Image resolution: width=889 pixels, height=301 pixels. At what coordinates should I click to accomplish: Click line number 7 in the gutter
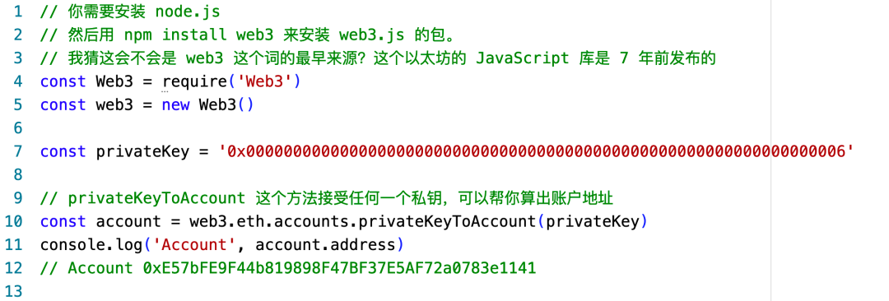[x=17, y=151]
